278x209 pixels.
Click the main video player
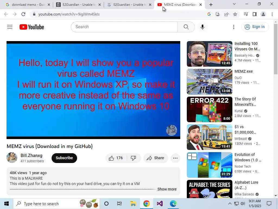point(93,90)
